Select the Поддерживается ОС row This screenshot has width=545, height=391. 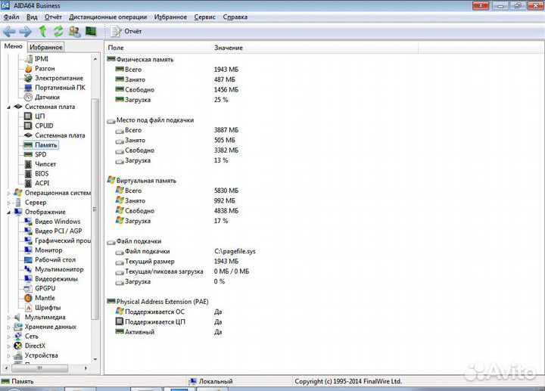tap(154, 312)
